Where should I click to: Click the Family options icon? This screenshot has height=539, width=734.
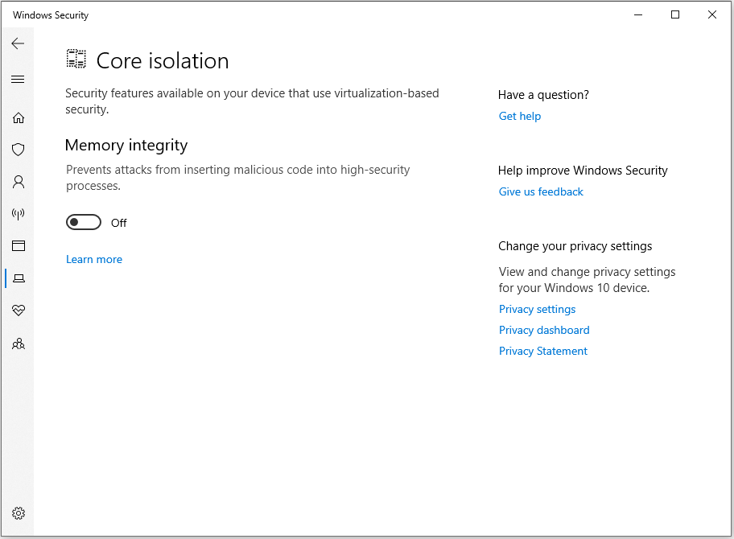(18, 344)
